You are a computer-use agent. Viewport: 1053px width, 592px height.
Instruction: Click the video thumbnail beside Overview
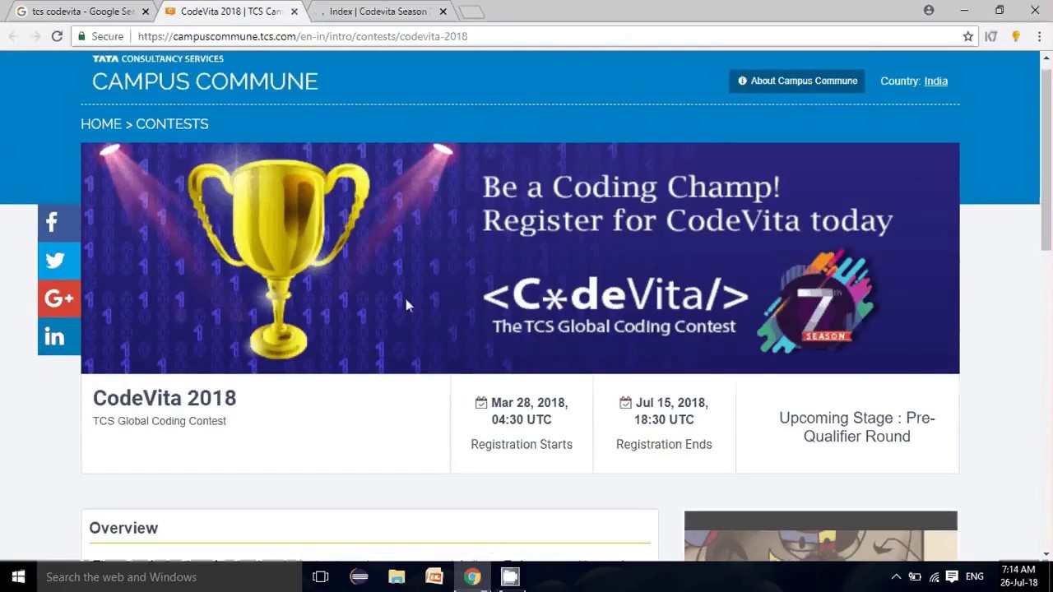[821, 536]
